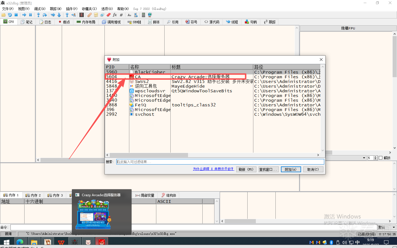The width and height of the screenshot is (397, 248).
Task: Click the Step Into toolbar icon
Action: 38,15
